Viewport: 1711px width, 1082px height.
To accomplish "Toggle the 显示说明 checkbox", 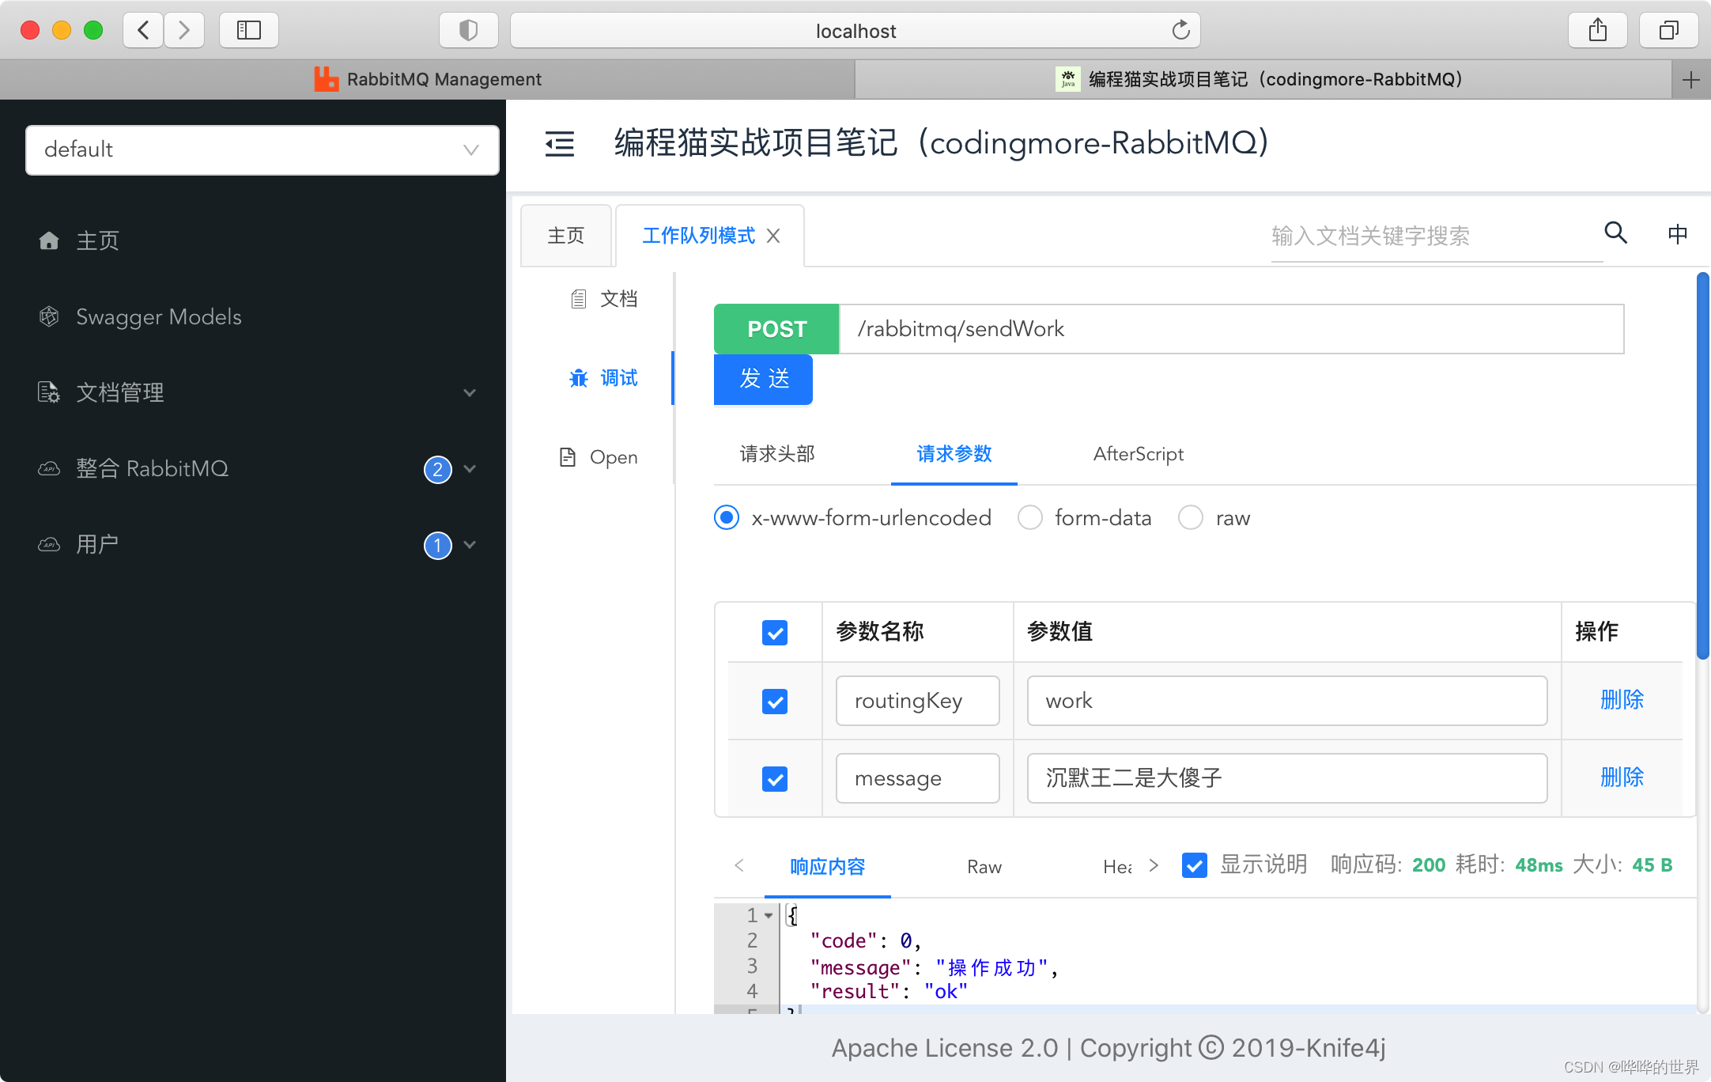I will click(x=1194, y=865).
